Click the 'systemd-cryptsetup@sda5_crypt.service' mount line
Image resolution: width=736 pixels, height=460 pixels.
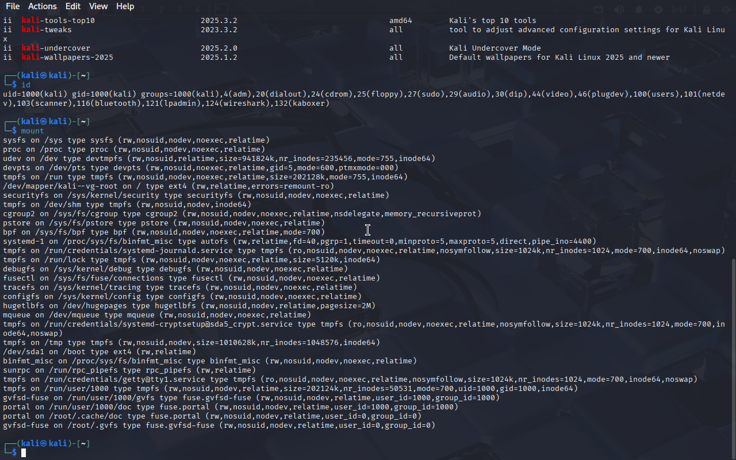364,329
